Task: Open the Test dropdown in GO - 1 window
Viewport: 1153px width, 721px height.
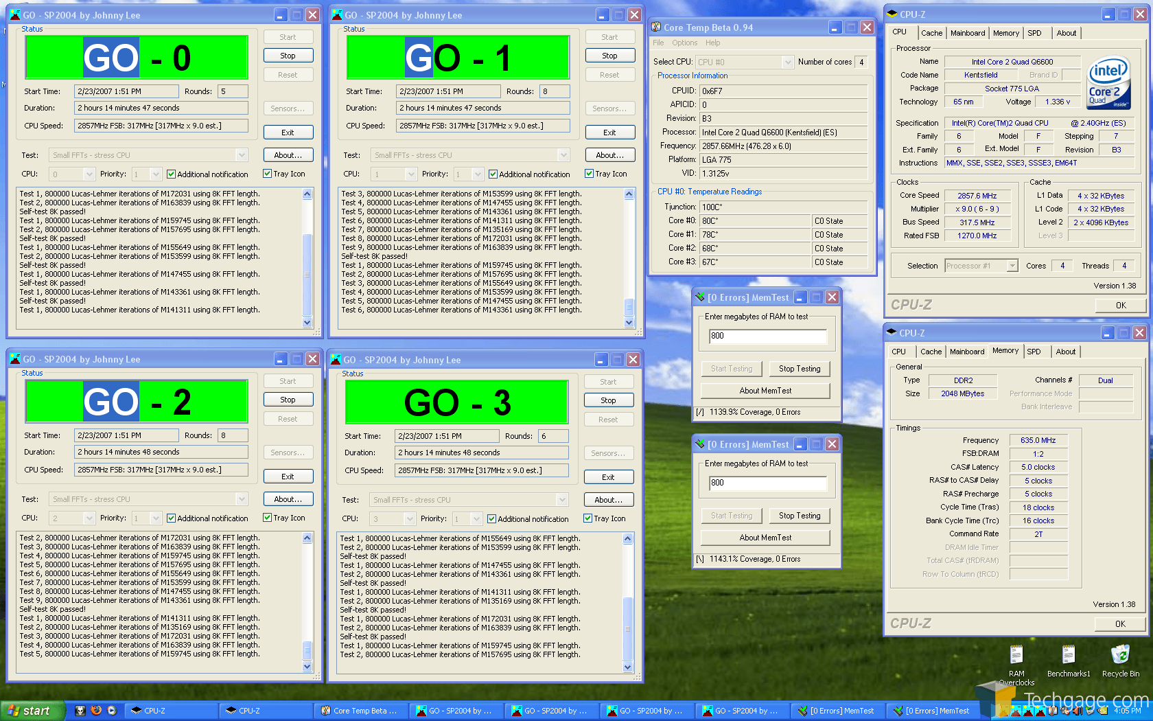Action: pyautogui.click(x=563, y=155)
